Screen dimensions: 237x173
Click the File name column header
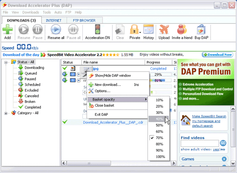(x=113, y=62)
